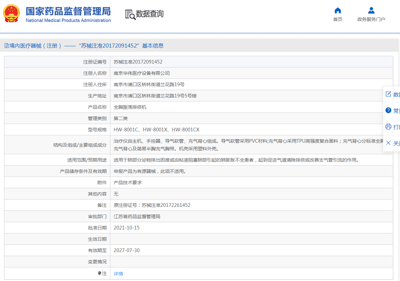Click the 适用范围/预期用途 row label
The width and height of the screenshot is (400, 281).
pos(87,160)
